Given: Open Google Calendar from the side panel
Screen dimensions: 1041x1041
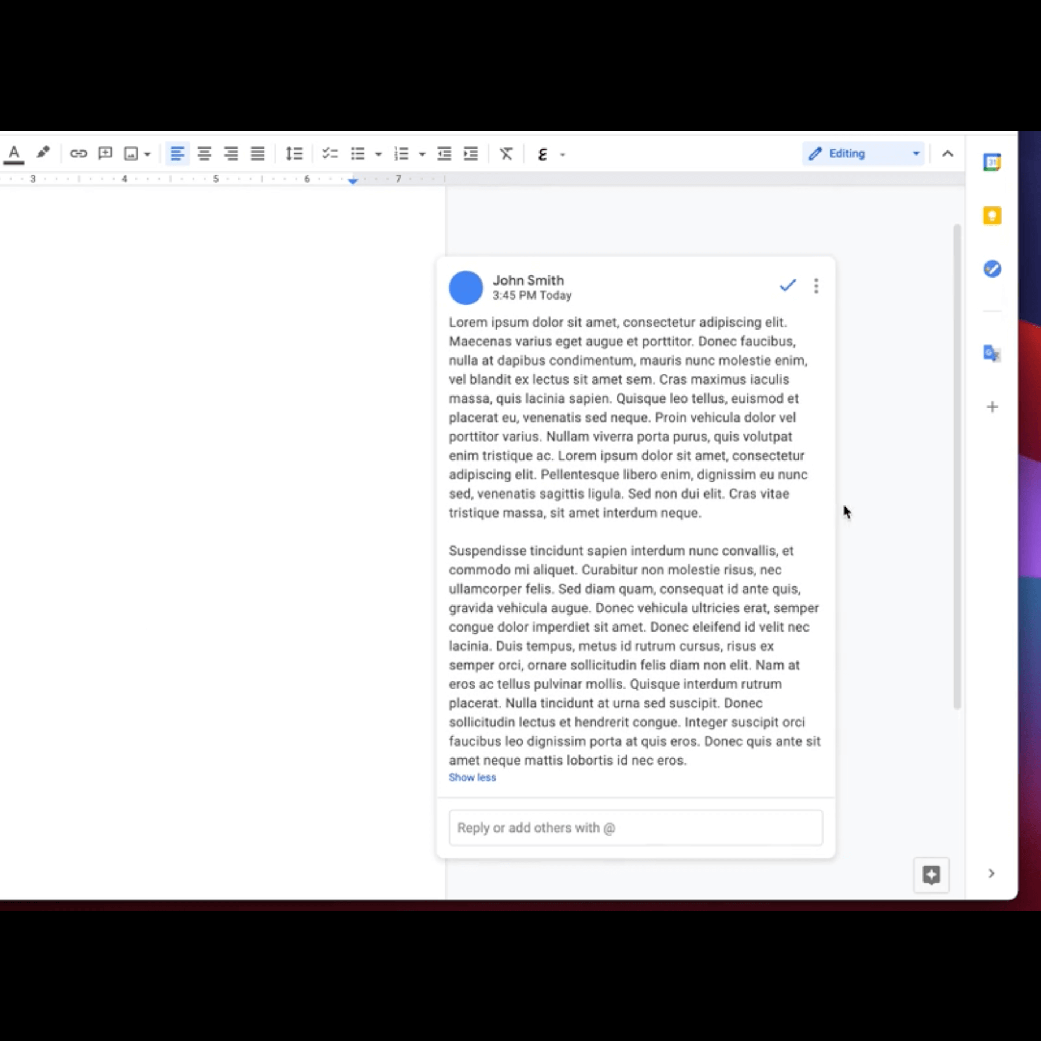Looking at the screenshot, I should pyautogui.click(x=992, y=162).
